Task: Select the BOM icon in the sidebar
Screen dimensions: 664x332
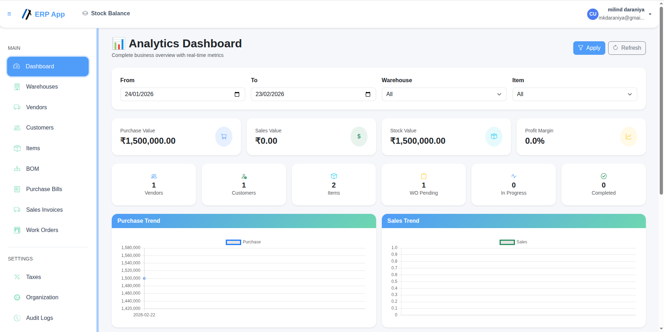Action: coord(17,169)
